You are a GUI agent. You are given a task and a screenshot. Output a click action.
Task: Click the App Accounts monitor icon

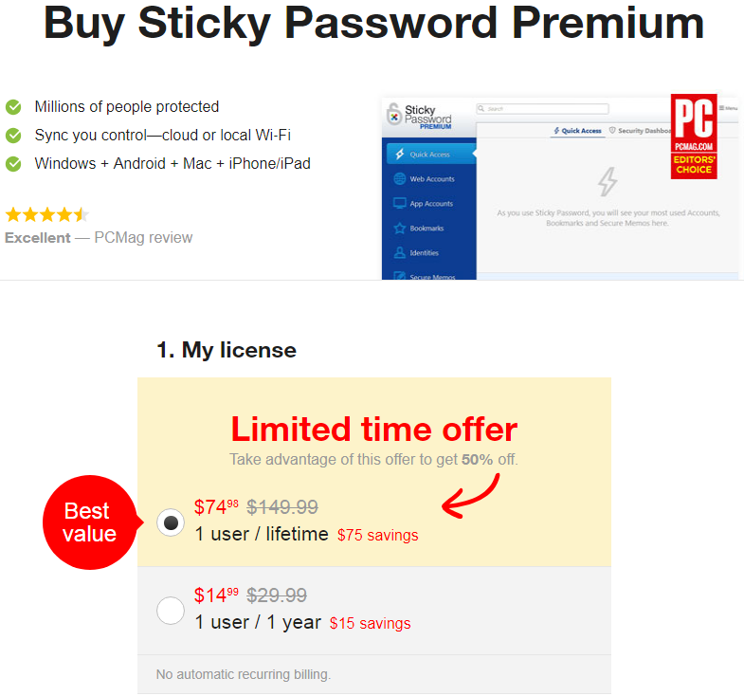coord(400,203)
